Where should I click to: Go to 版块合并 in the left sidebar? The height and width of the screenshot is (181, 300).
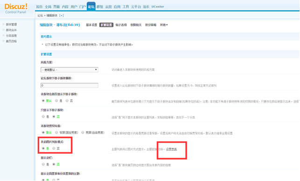point(11,30)
